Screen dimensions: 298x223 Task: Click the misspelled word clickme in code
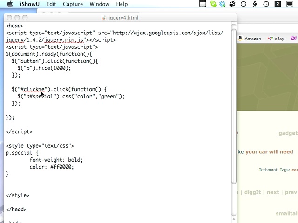pos(34,89)
